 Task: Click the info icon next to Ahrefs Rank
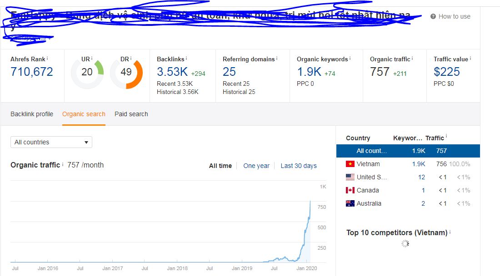click(x=47, y=58)
